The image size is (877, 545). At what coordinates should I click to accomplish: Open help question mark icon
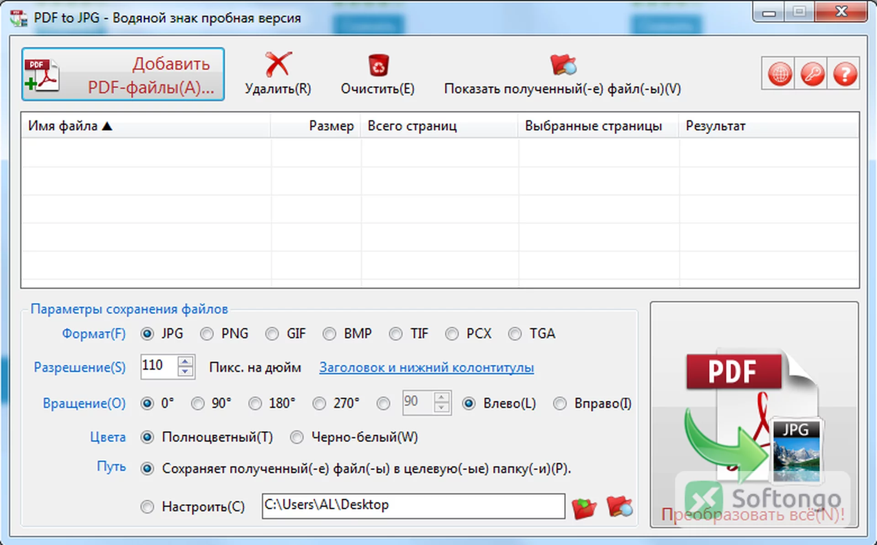(x=844, y=73)
